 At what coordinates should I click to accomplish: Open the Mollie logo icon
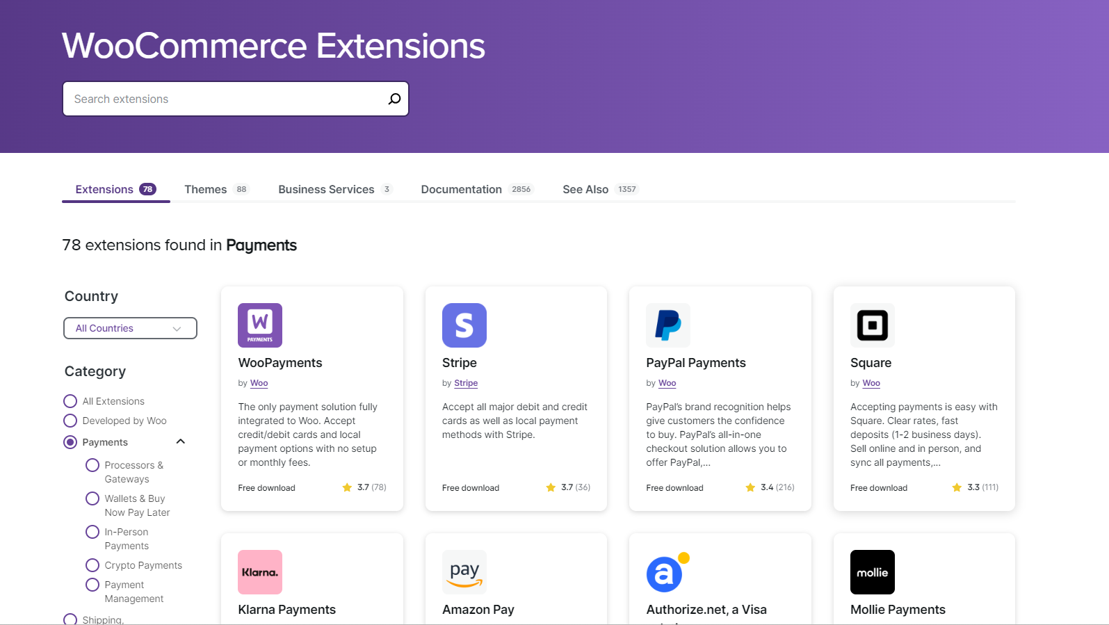[x=873, y=572]
